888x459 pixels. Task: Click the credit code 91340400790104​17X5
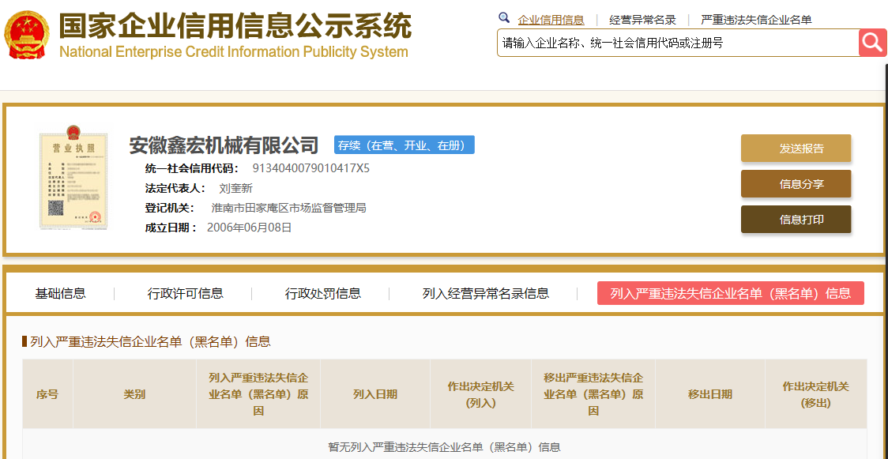pos(311,168)
